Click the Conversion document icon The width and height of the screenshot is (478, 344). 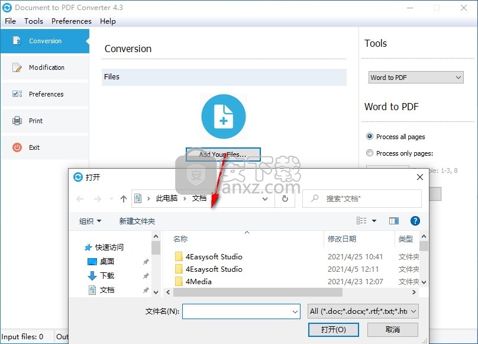17,41
